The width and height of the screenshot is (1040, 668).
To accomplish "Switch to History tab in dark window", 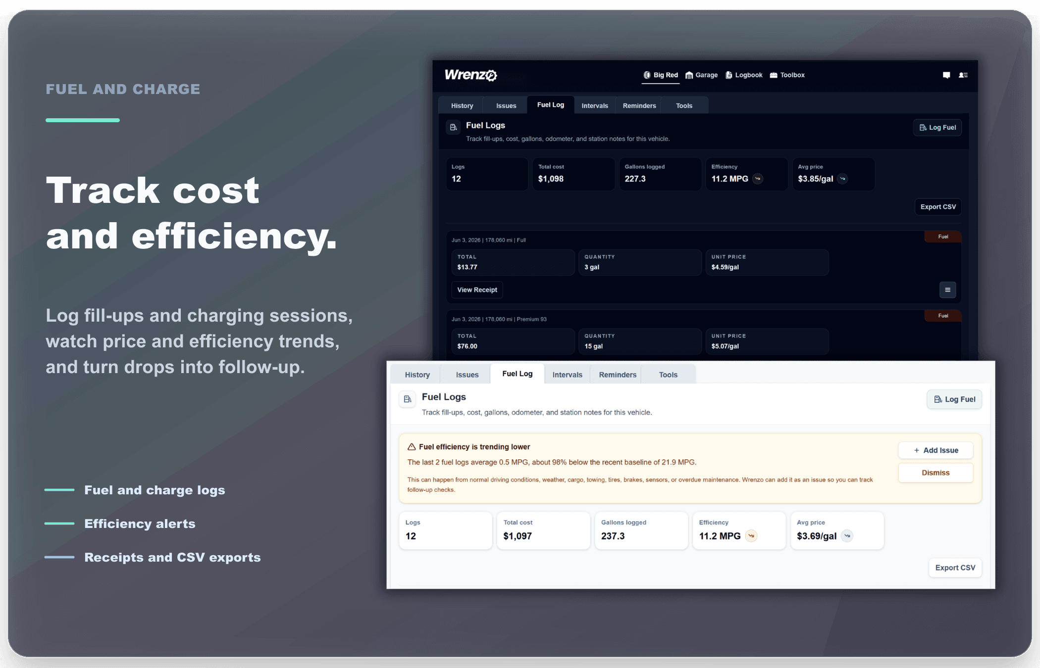I will pos(462,105).
